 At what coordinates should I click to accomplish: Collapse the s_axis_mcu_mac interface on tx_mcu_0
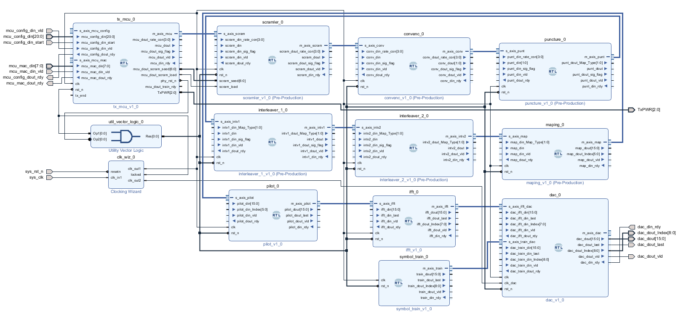point(76,60)
